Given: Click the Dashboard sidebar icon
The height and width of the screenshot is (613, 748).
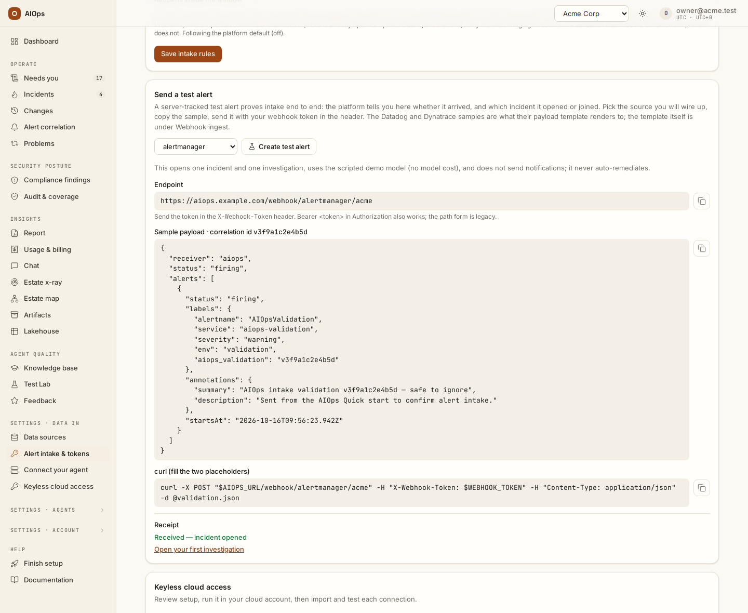Looking at the screenshot, I should coord(15,42).
